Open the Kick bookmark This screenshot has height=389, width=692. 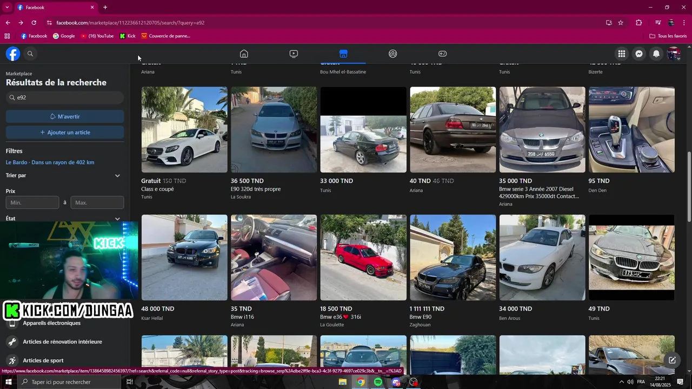pyautogui.click(x=128, y=36)
